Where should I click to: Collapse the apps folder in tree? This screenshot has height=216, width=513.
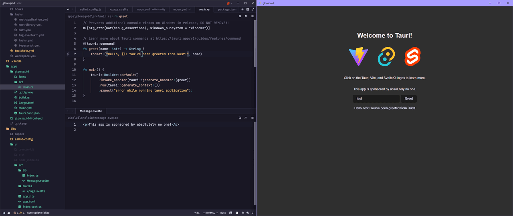pos(14,66)
